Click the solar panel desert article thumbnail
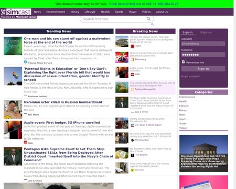 (x=122, y=41)
